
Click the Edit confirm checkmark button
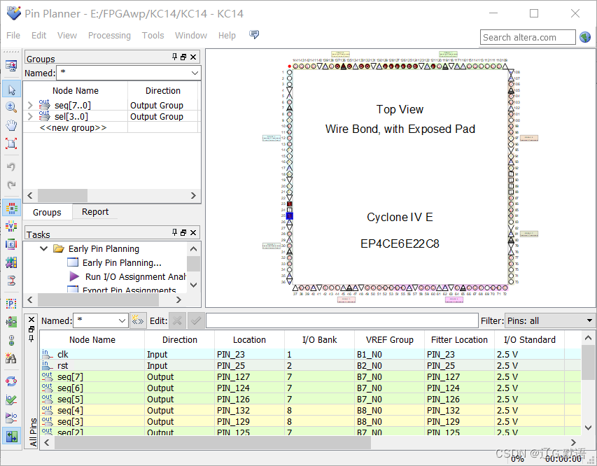coord(196,321)
